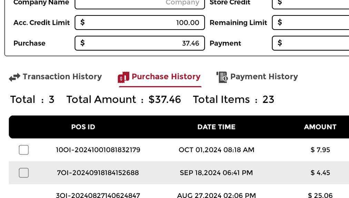Sort by the POS ID column header
The height and width of the screenshot is (198, 349).
[83, 127]
